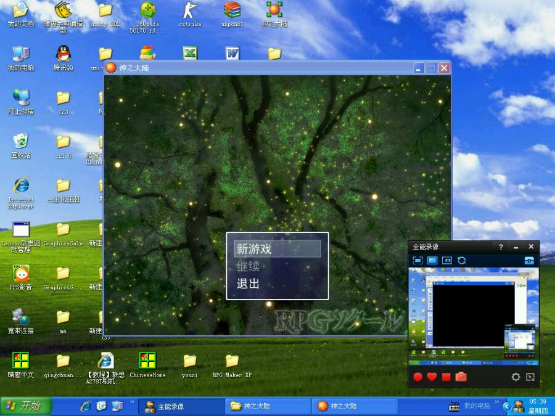Select region capture mode in 全能录像
Screen dimensions: 555x416
pos(417,261)
